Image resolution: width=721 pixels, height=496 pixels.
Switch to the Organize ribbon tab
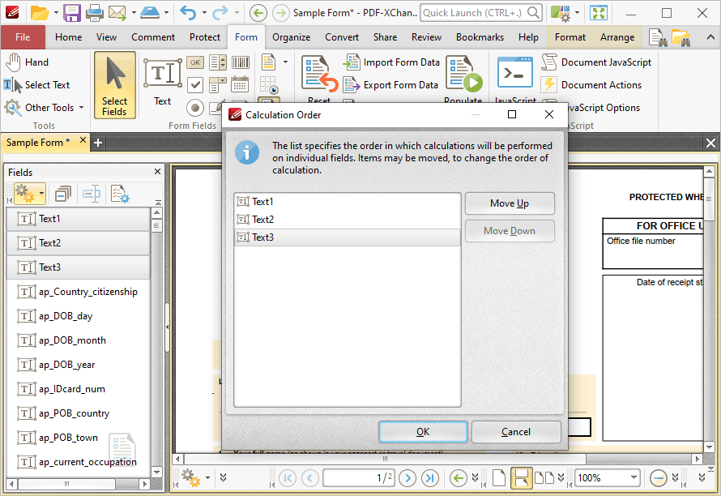[x=291, y=37]
